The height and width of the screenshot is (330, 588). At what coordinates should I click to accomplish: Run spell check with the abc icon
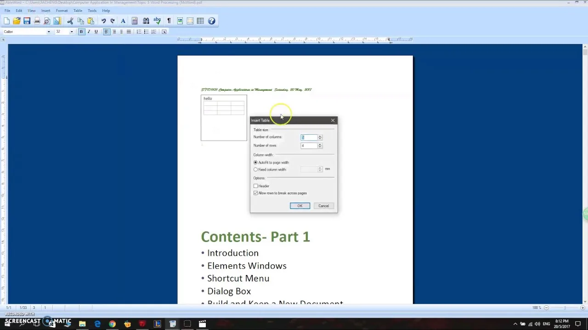click(157, 21)
